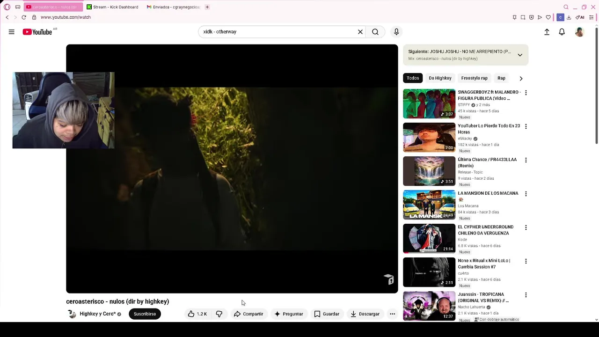This screenshot has width=599, height=337.
Task: Select the De Highkey filter chip
Action: point(440,78)
